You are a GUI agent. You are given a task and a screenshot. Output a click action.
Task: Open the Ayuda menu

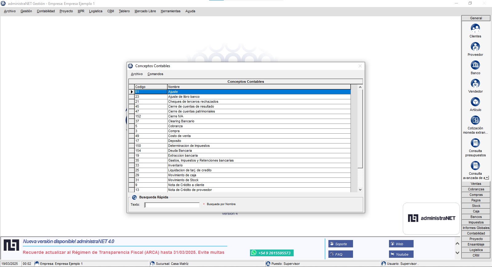190,11
